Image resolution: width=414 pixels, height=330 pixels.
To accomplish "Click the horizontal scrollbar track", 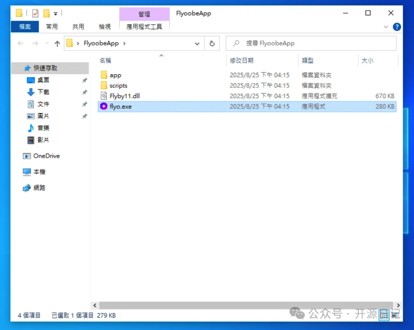I will (245, 305).
